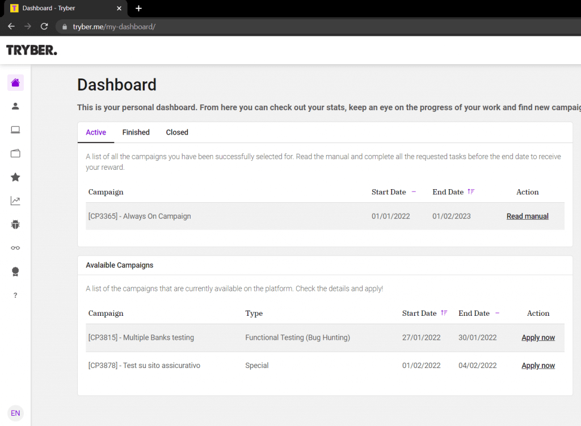Open the wallet icon in sidebar
Screen dimensions: 581x426
pyautogui.click(x=15, y=153)
